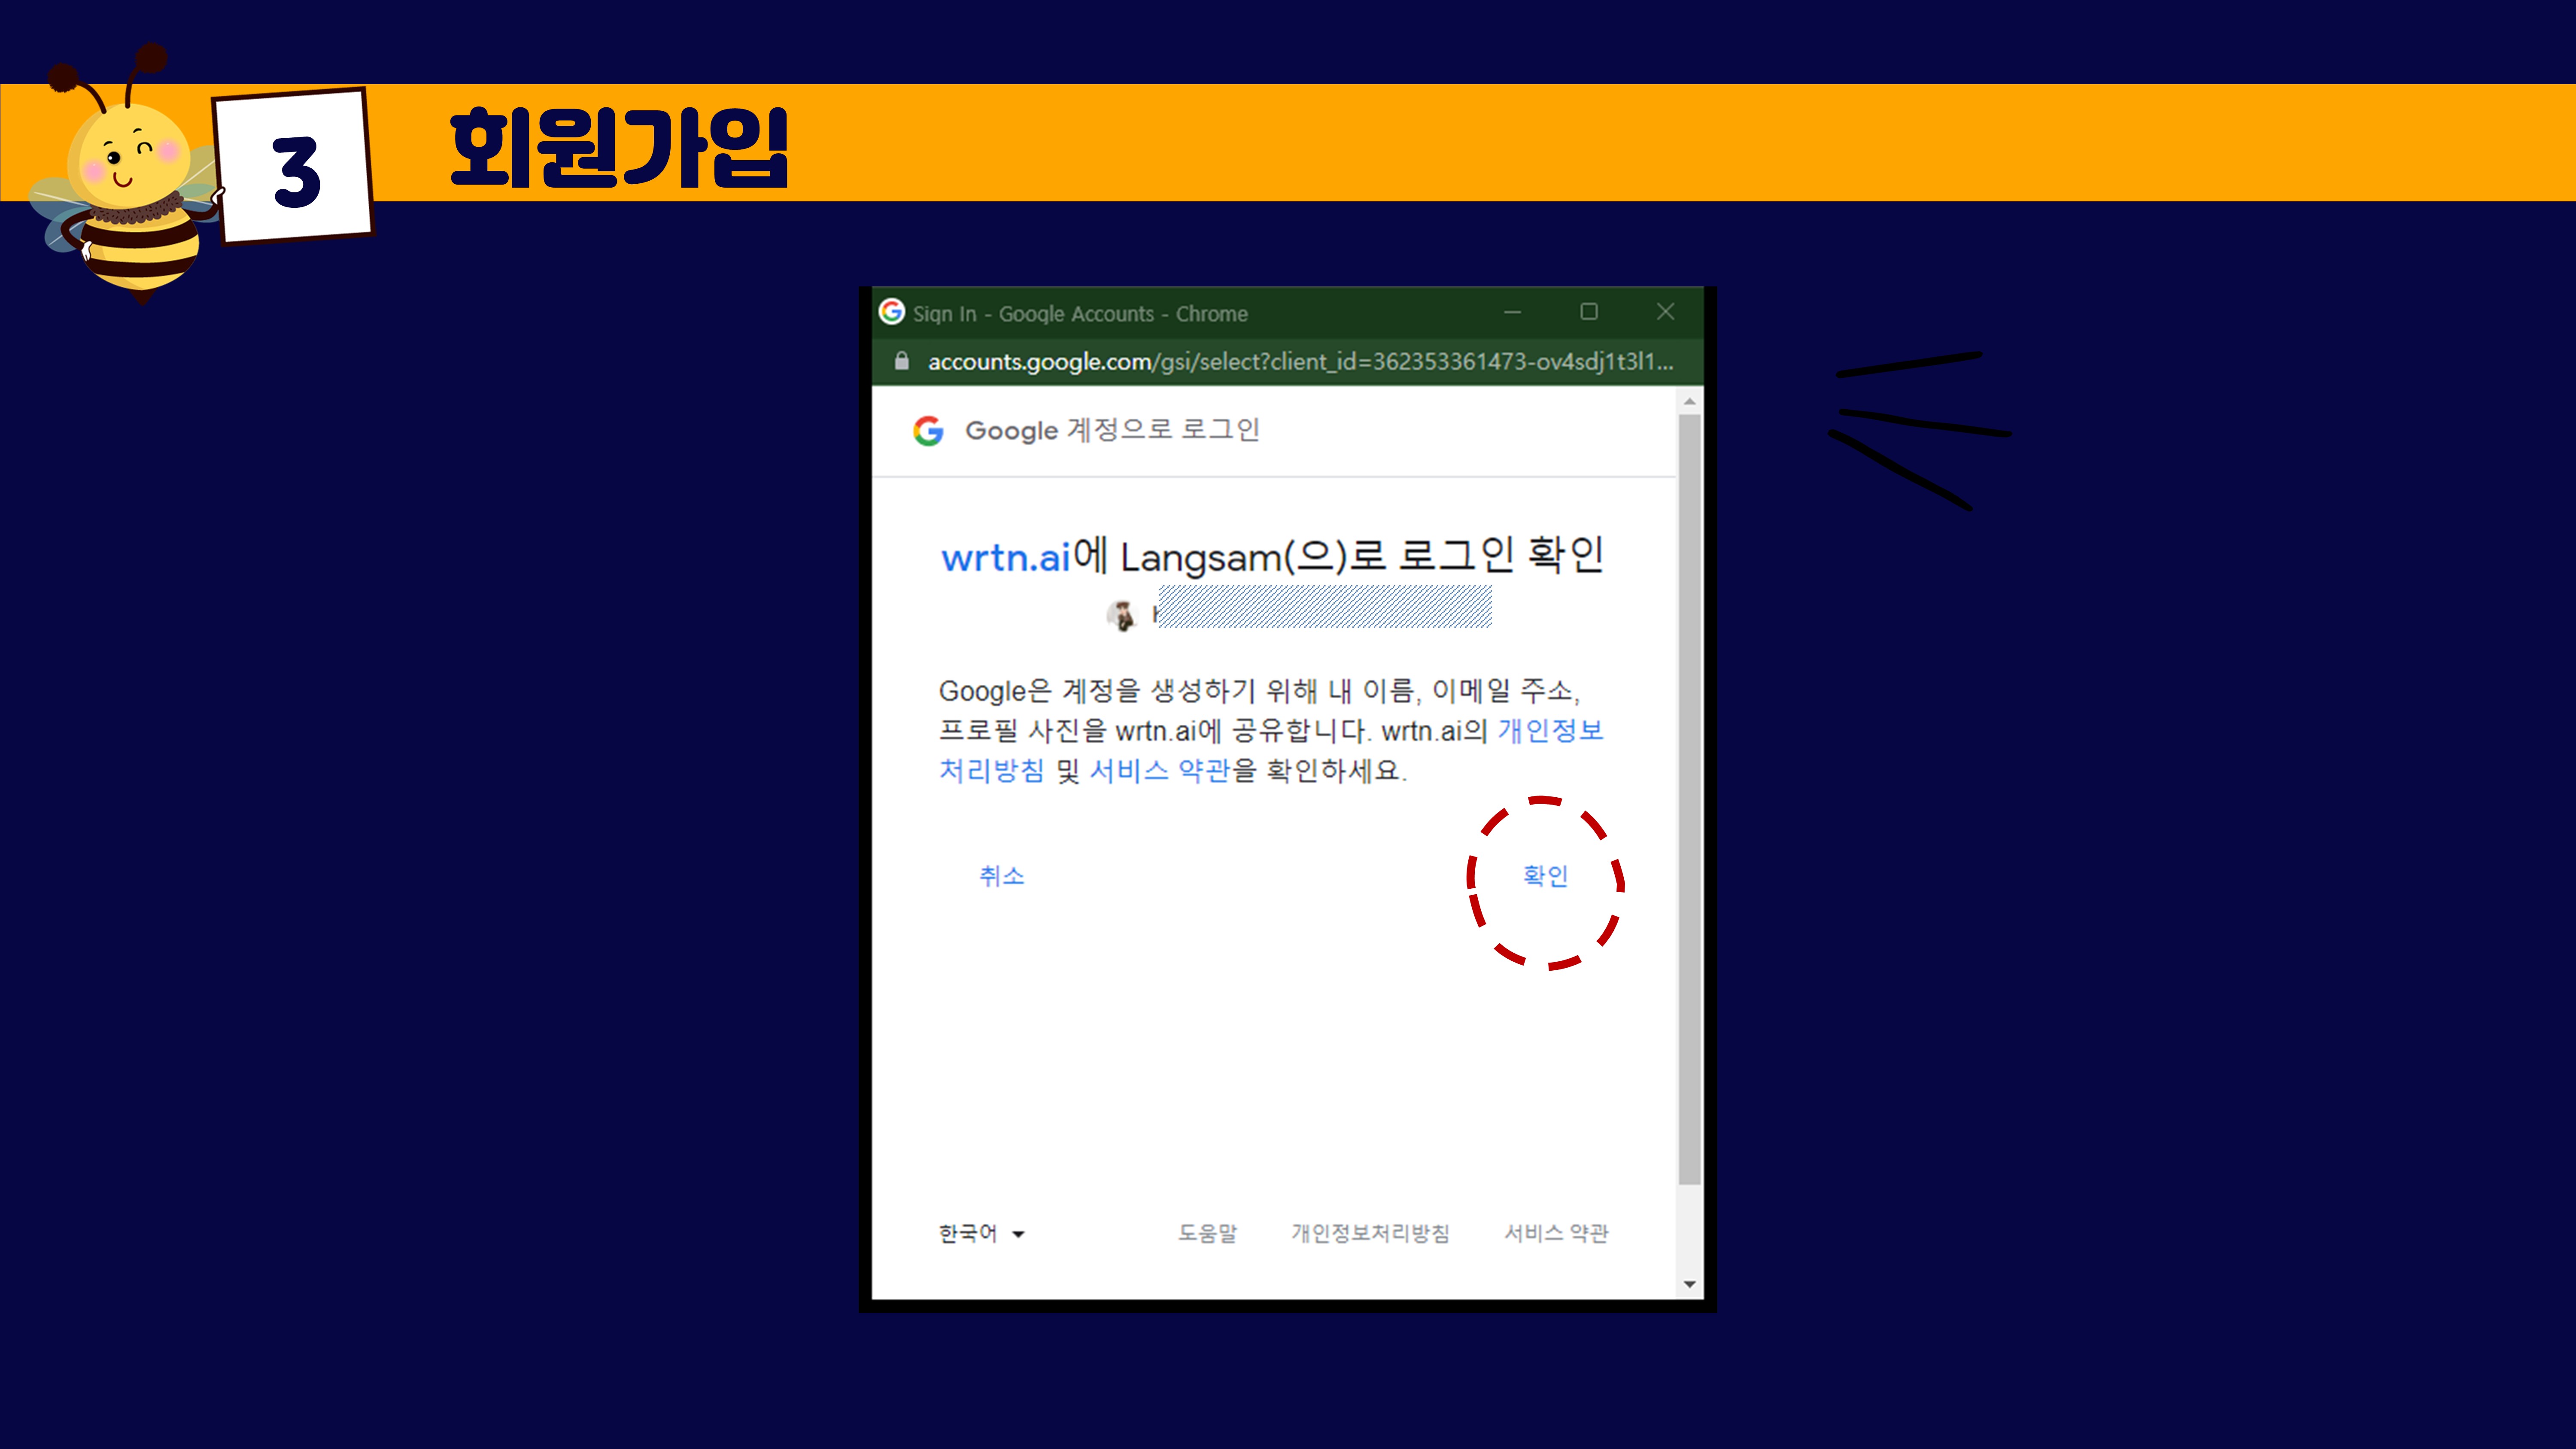Click the 취소 cancel button
Screen dimensions: 2576x1449
(x=1001, y=876)
